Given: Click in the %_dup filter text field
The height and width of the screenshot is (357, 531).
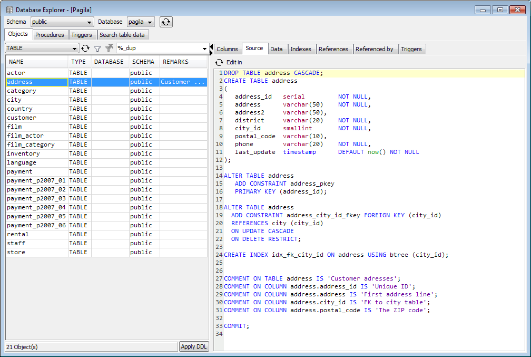Looking at the screenshot, I should click(158, 49).
